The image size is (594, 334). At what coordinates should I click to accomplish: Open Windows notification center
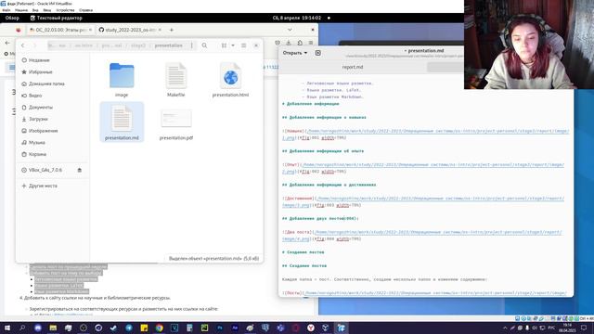pos(584,328)
